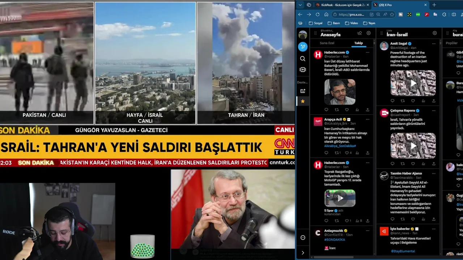Open the AlArabiya_SonDakika hashtag link

340,146
